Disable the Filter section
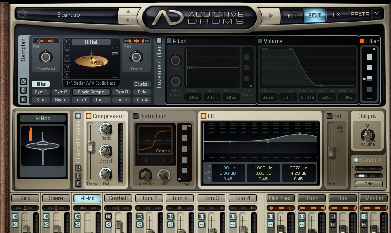Image resolution: width=391 pixels, height=233 pixels. pos(362,41)
